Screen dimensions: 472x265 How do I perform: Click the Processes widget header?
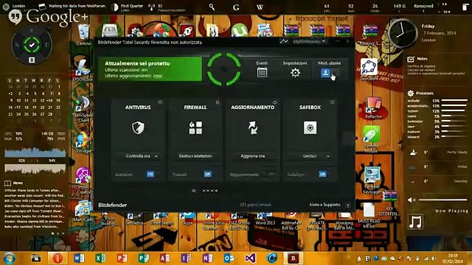tap(421, 93)
